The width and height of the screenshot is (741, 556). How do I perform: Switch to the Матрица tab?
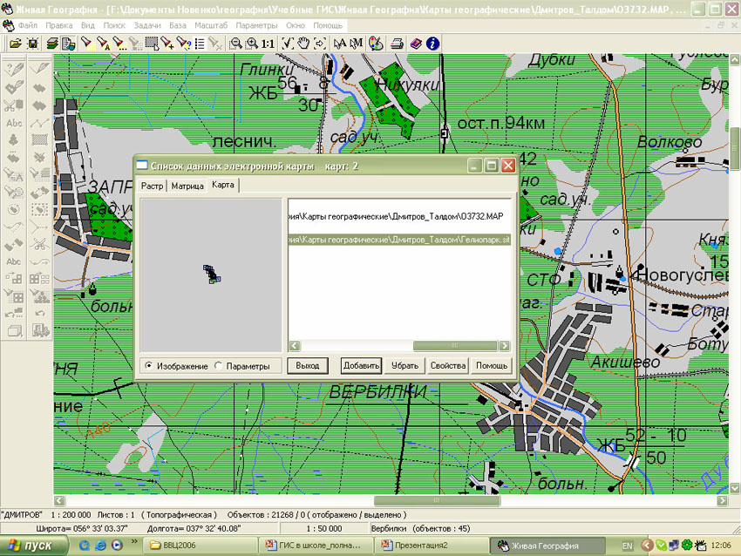coord(187,186)
